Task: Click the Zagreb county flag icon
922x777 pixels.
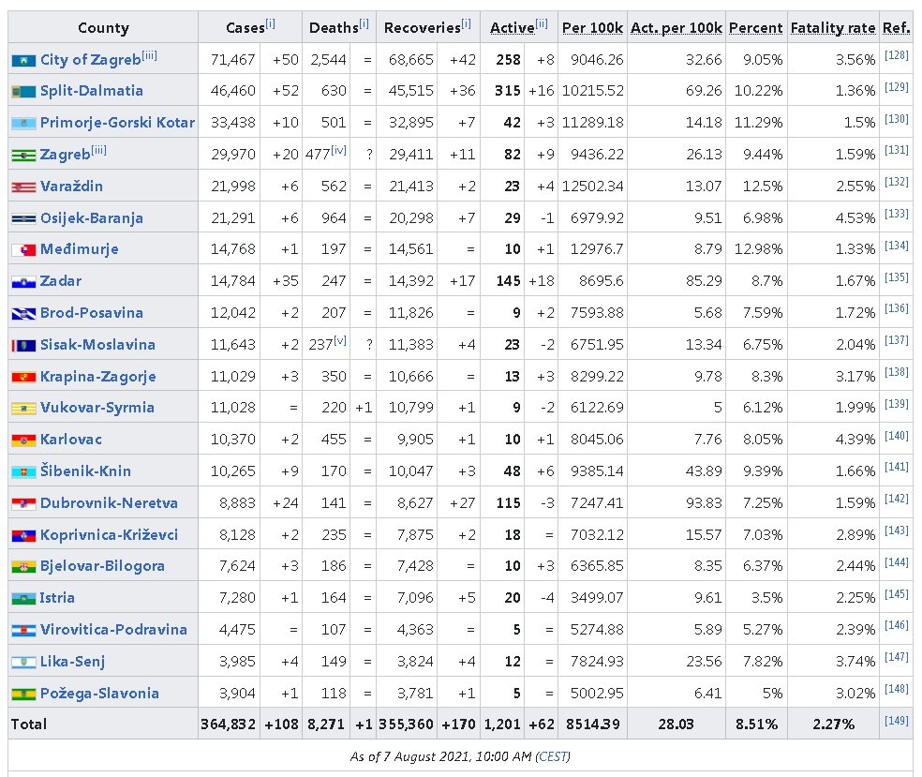Action: pos(23,156)
